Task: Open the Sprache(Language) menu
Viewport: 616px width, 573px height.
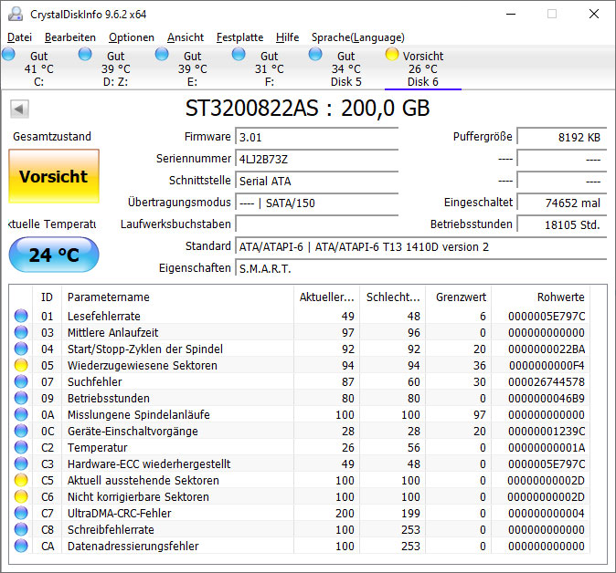Action: click(x=357, y=37)
